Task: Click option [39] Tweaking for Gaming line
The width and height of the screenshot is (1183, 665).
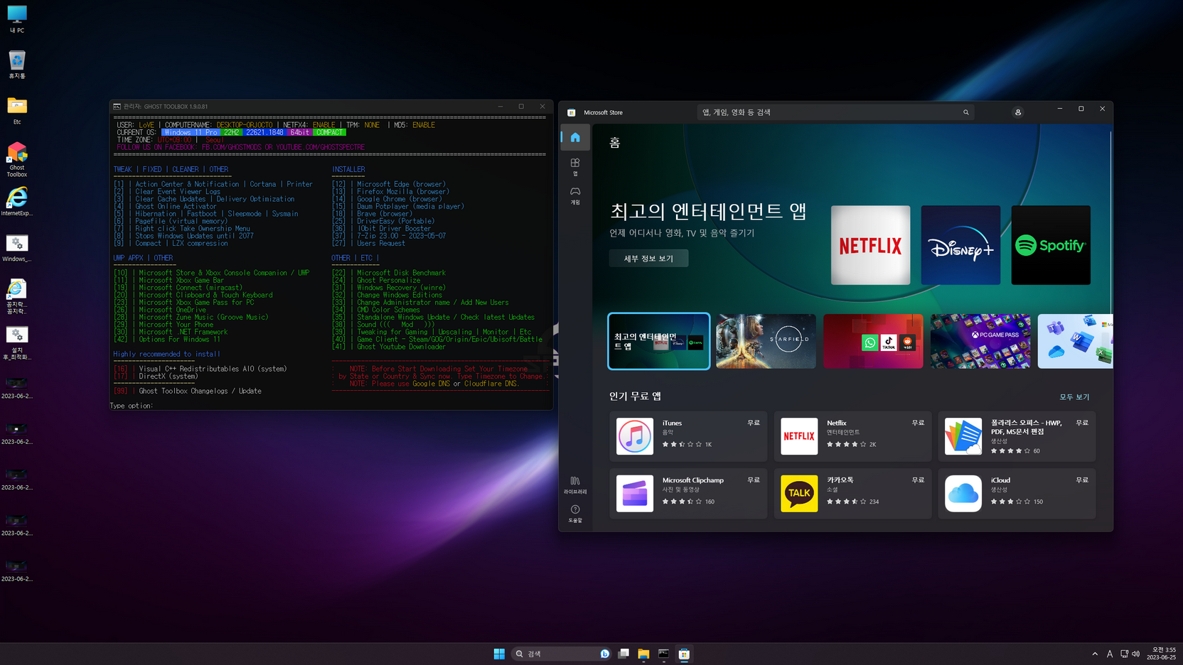Action: point(432,332)
